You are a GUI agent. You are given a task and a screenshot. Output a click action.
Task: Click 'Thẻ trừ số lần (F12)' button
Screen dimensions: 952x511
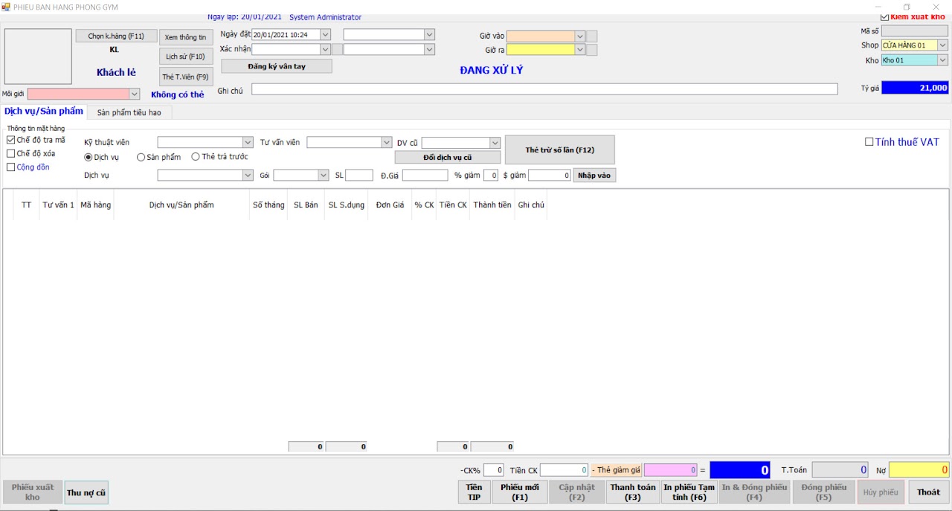click(x=560, y=150)
